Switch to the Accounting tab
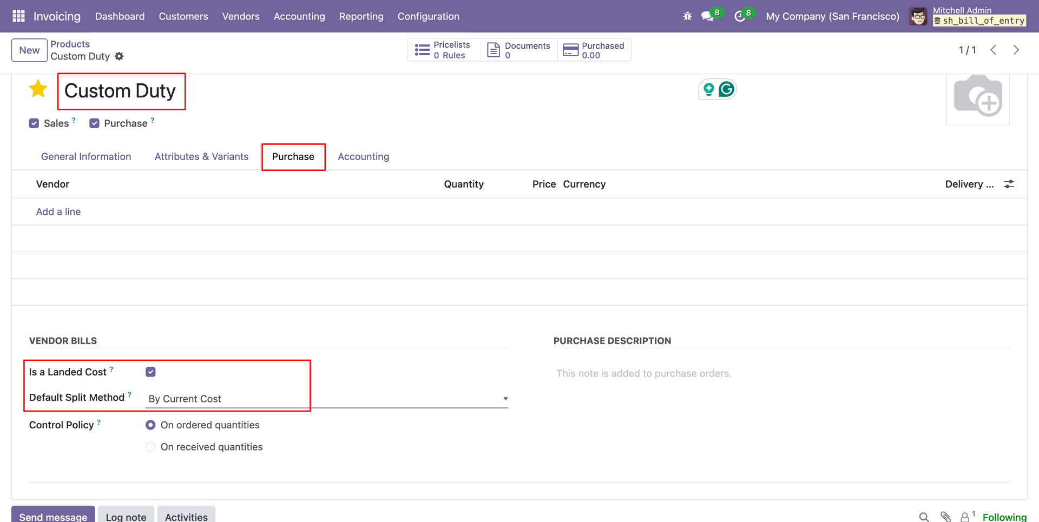This screenshot has height=522, width=1039. click(x=363, y=157)
